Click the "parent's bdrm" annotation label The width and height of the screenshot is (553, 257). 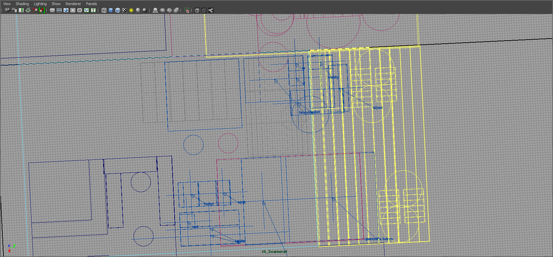379,239
